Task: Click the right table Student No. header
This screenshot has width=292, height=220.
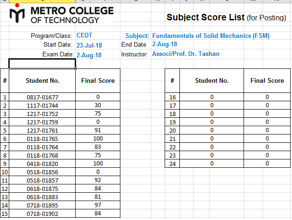Action: click(x=212, y=80)
